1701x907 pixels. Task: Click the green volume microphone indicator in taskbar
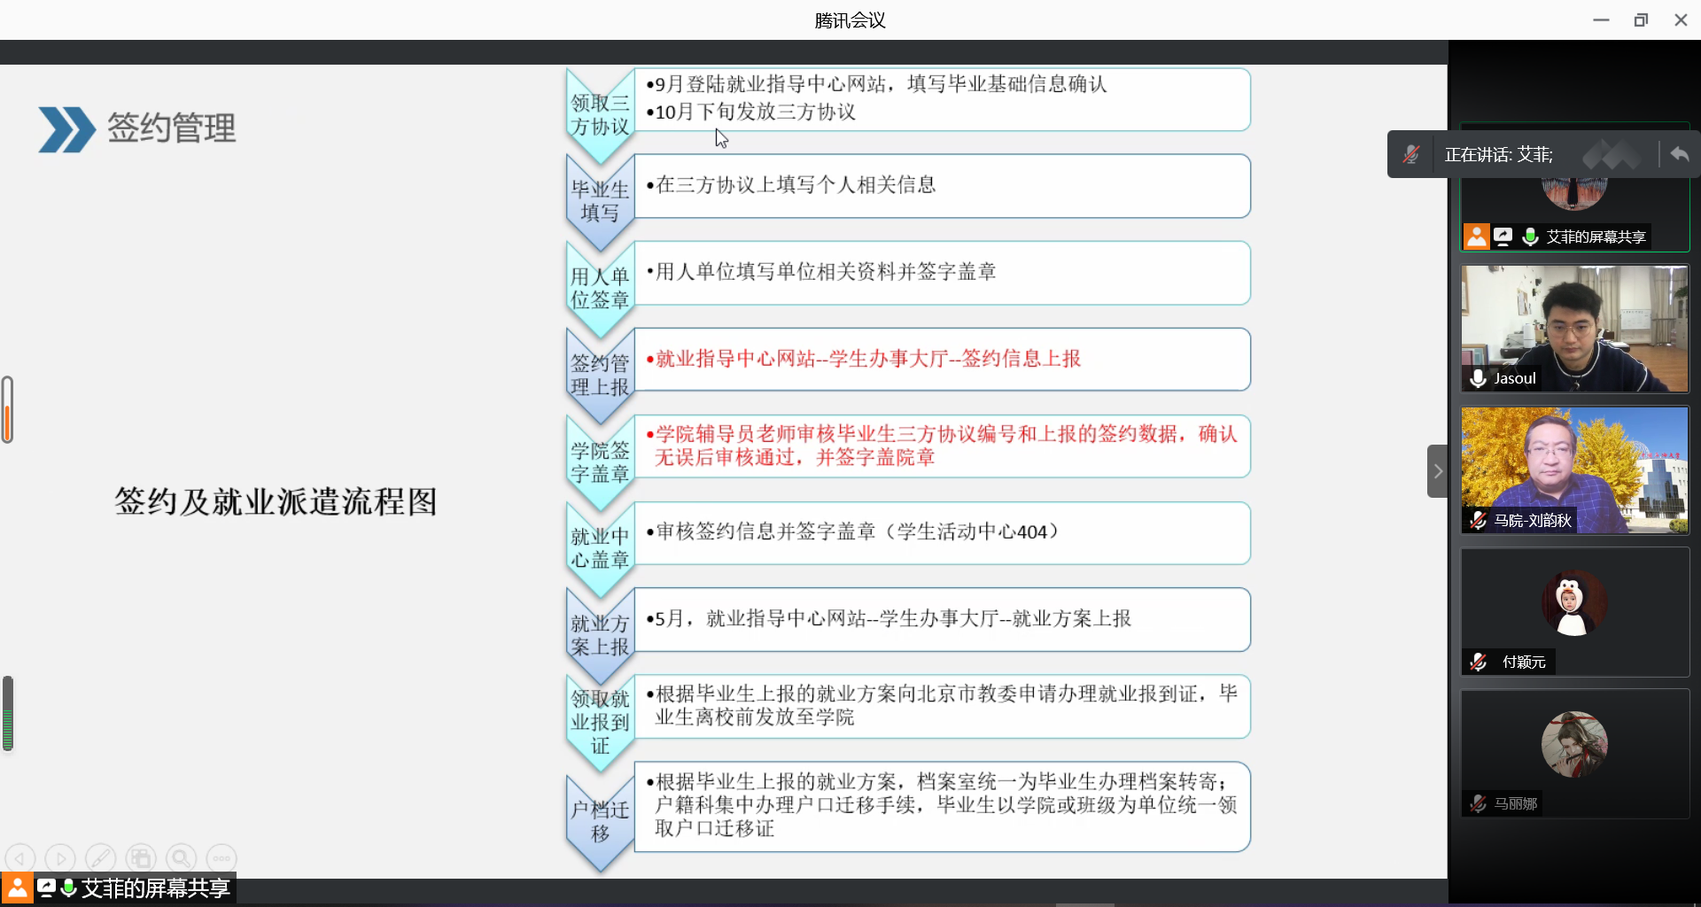coord(68,888)
